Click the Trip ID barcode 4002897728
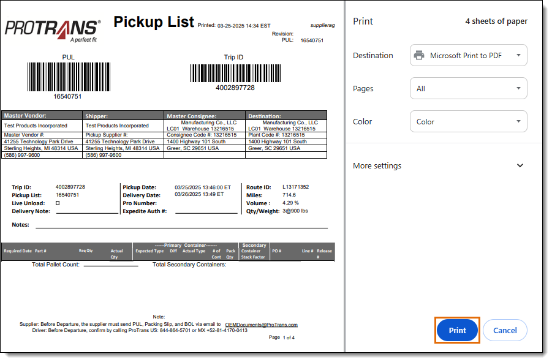The width and height of the screenshot is (552, 362). click(235, 73)
